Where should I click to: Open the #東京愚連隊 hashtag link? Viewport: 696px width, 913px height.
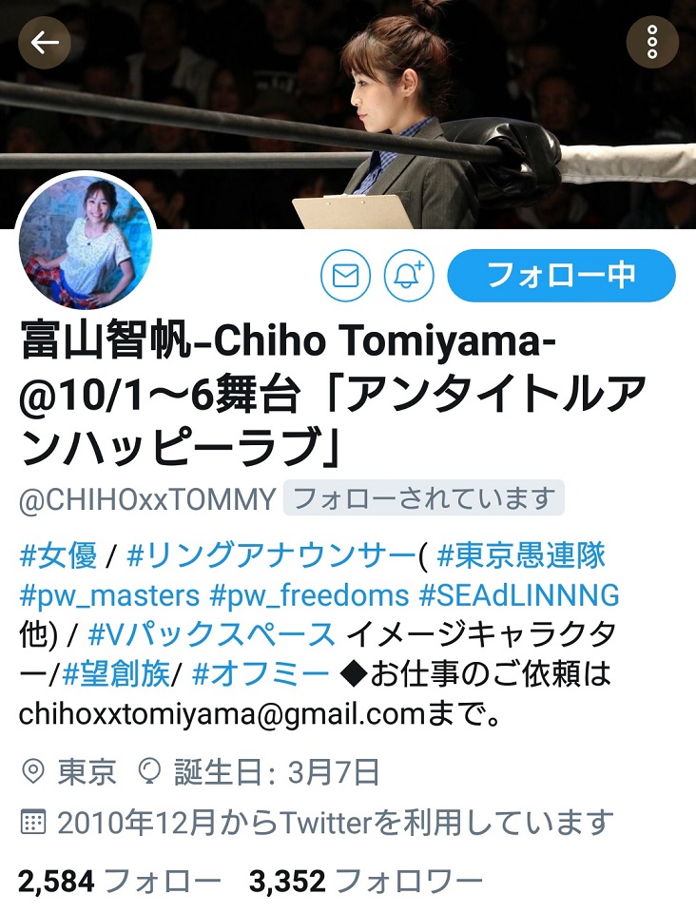click(522, 554)
